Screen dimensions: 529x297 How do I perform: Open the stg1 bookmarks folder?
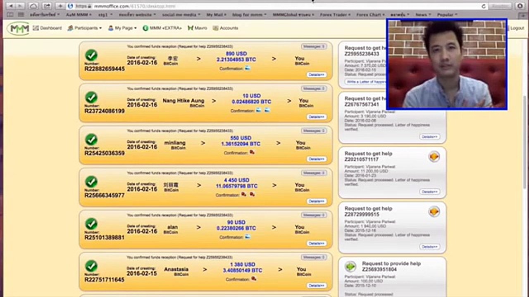[x=105, y=15]
